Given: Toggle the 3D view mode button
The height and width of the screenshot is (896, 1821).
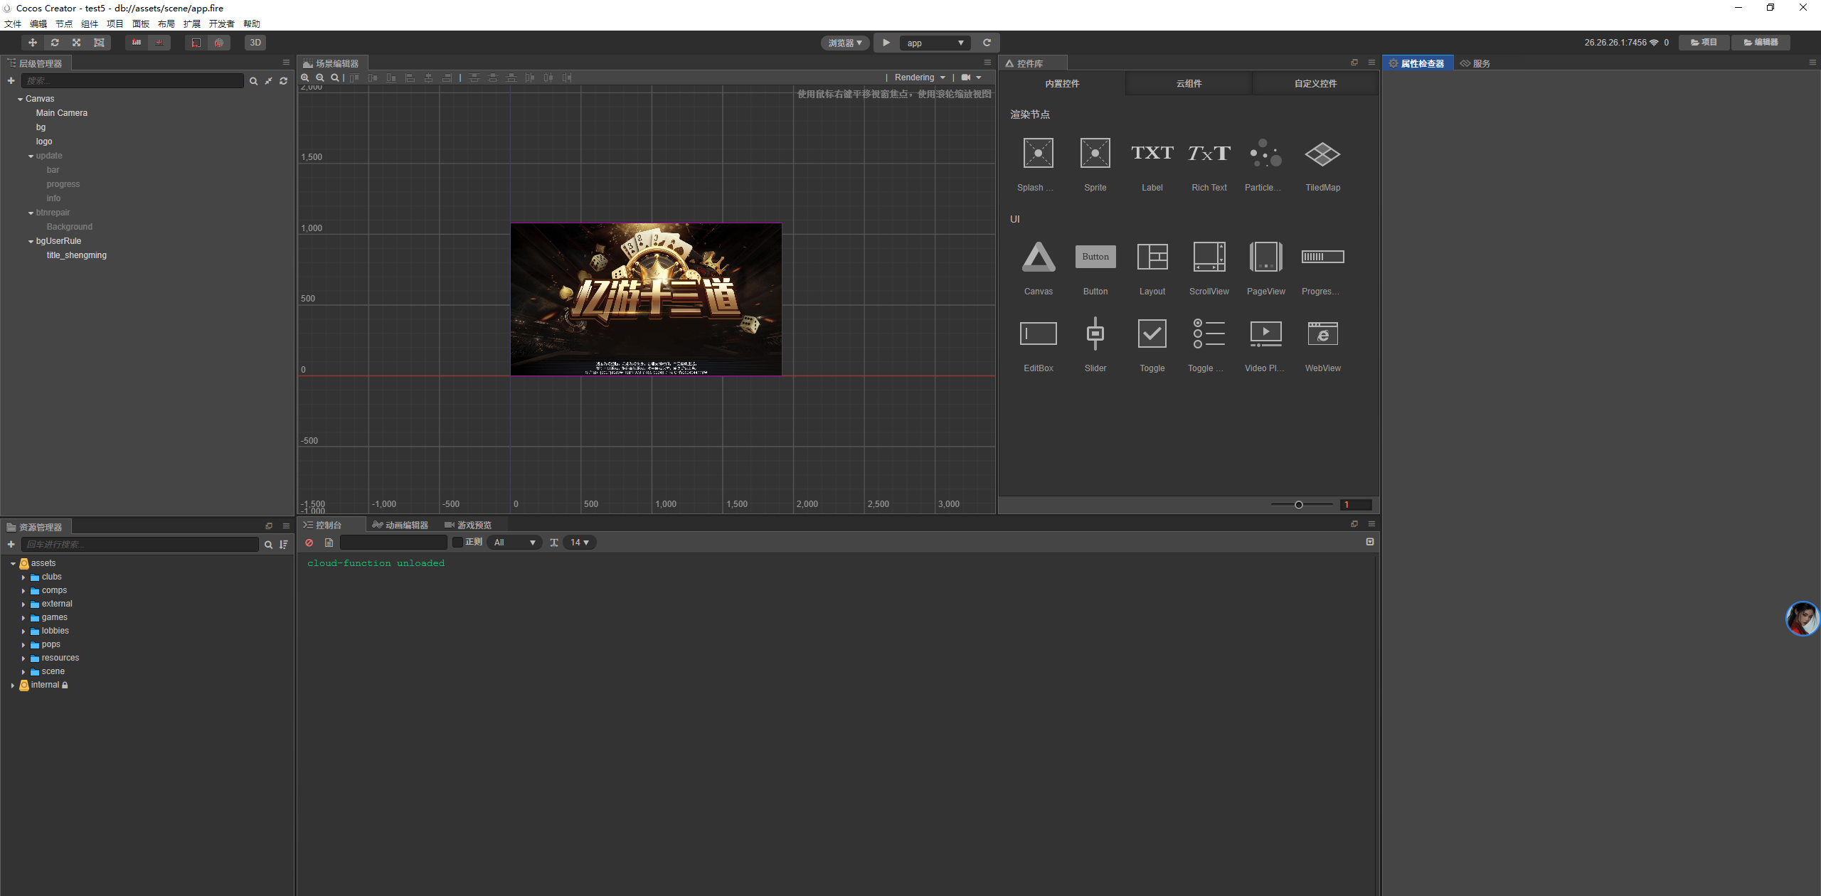Looking at the screenshot, I should pyautogui.click(x=255, y=43).
